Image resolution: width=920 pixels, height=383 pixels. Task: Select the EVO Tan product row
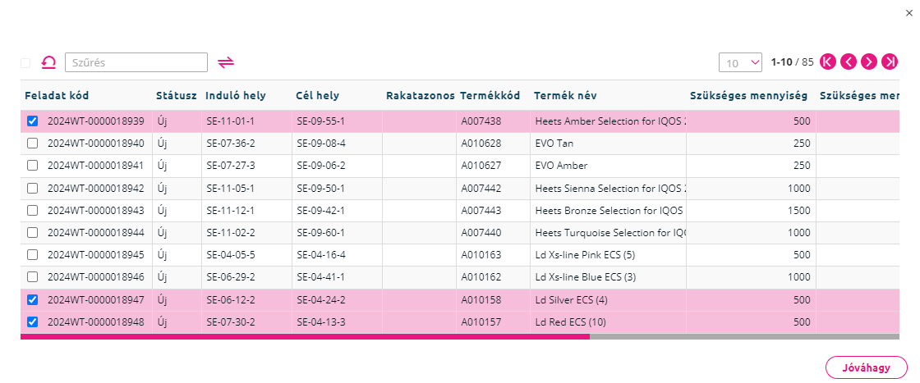(460, 144)
